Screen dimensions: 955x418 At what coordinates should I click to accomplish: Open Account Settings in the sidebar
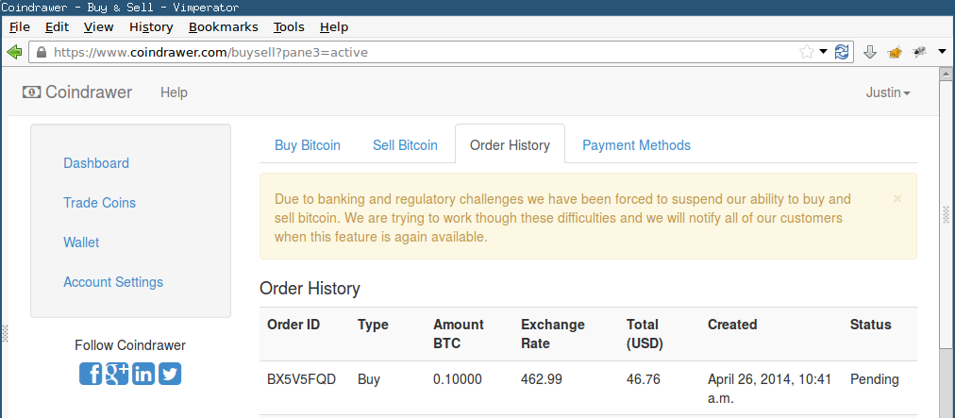pos(113,282)
